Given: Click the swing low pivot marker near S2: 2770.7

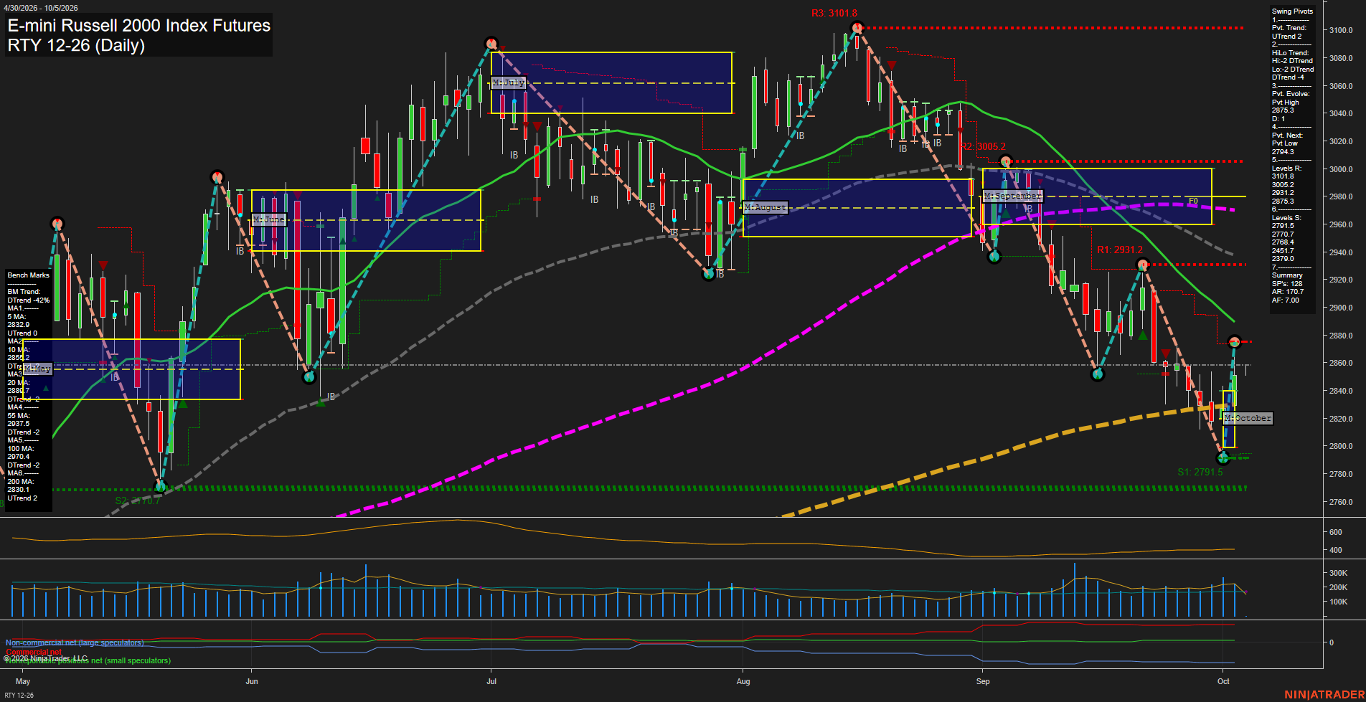Looking at the screenshot, I should [x=160, y=487].
